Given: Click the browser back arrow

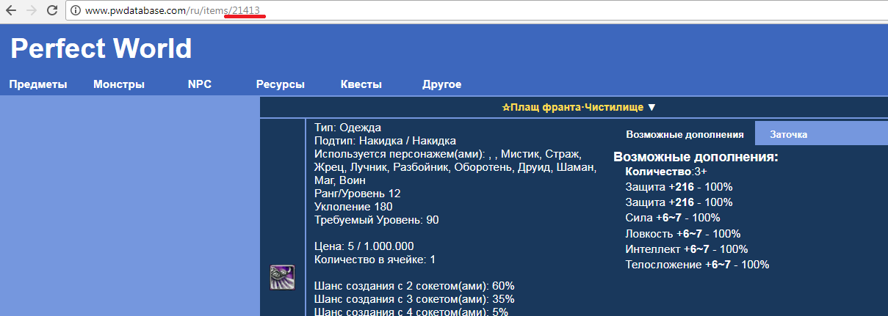Looking at the screenshot, I should click(x=11, y=11).
